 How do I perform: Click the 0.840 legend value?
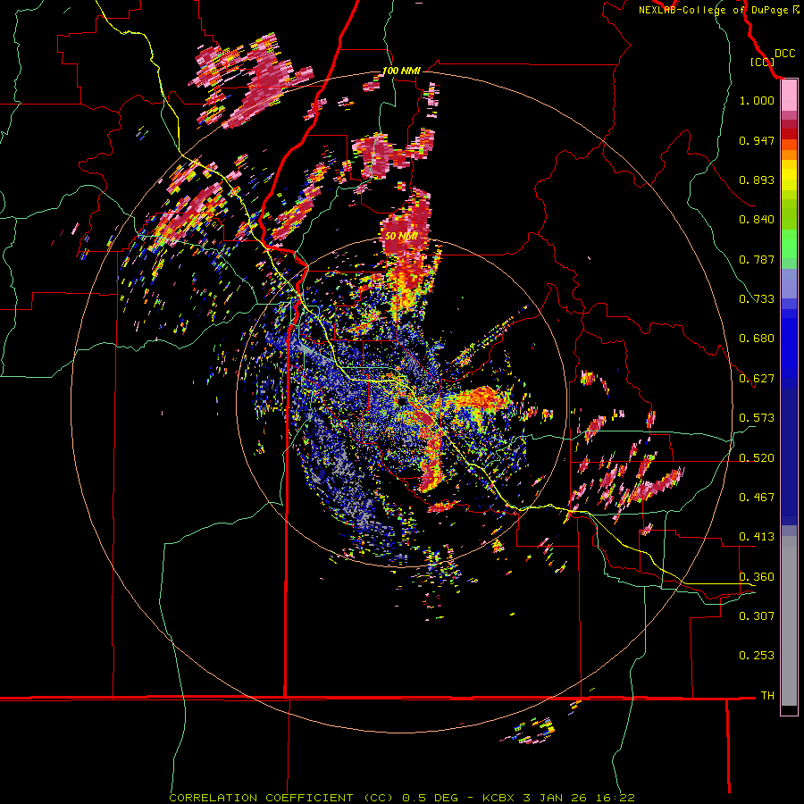click(757, 220)
